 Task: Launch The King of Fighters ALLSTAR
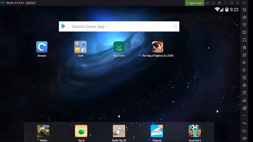click(x=157, y=47)
